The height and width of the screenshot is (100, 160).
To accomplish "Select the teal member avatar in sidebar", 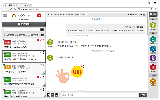I will 153,39.
